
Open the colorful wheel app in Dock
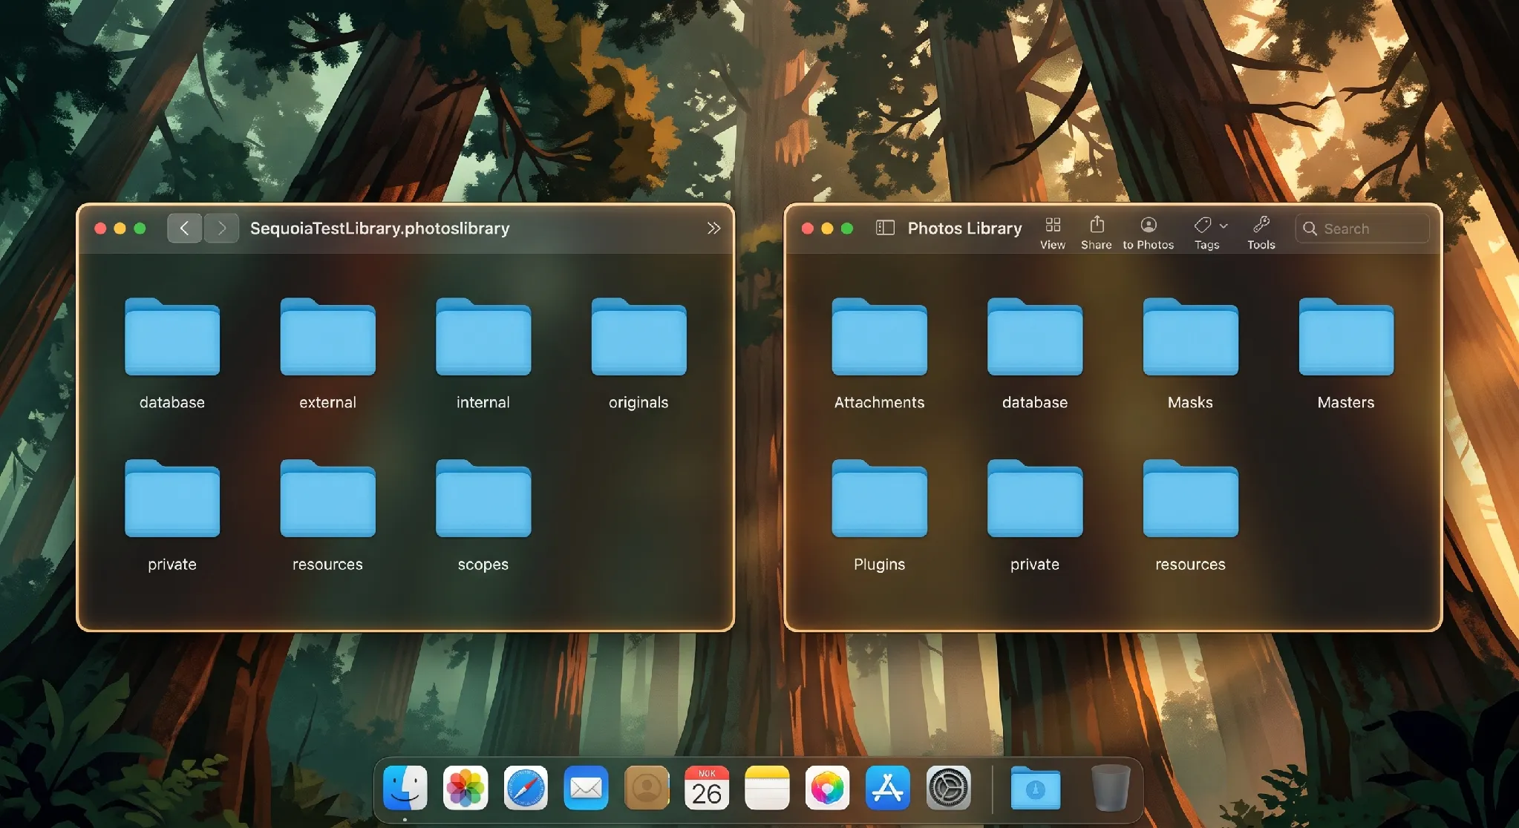point(827,788)
